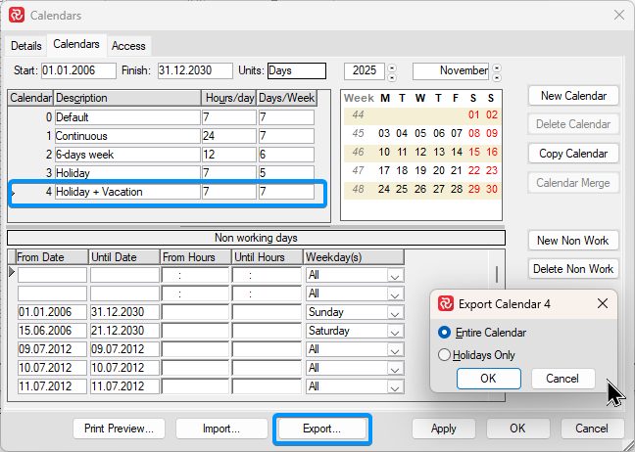
Task: Switch to the Calendars tab
Action: [x=76, y=44]
